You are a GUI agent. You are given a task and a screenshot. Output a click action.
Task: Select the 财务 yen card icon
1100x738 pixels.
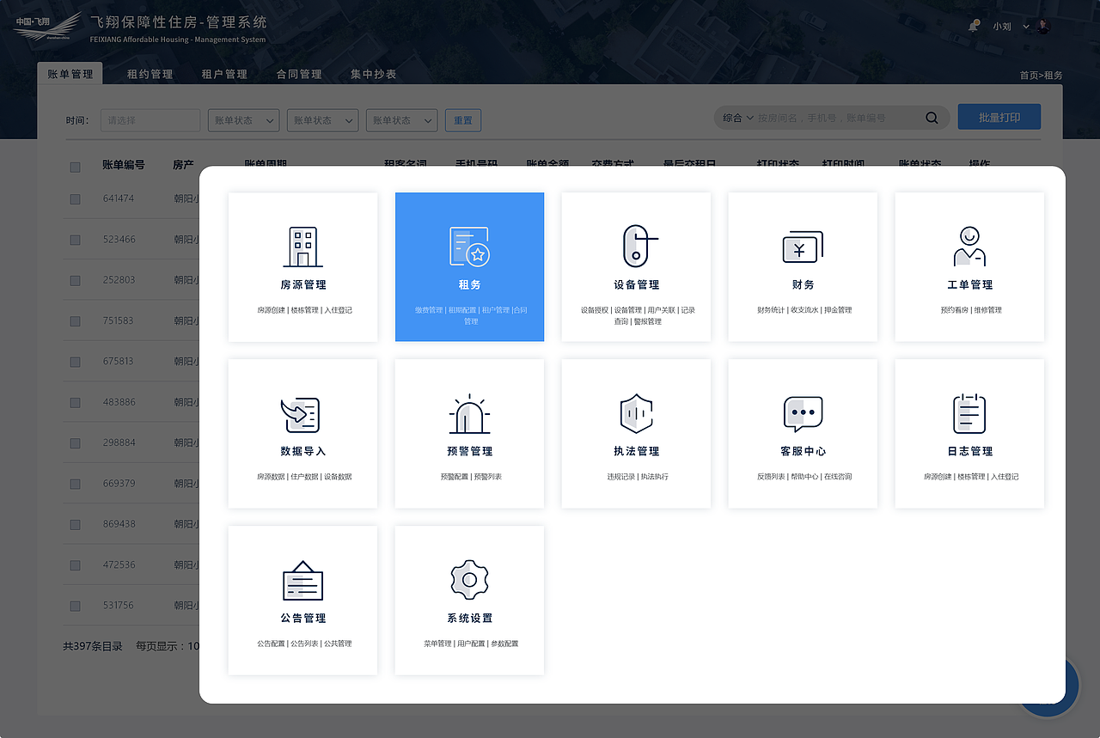coord(803,247)
